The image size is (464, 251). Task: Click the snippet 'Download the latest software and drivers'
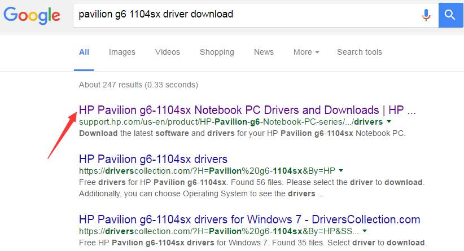click(x=156, y=133)
